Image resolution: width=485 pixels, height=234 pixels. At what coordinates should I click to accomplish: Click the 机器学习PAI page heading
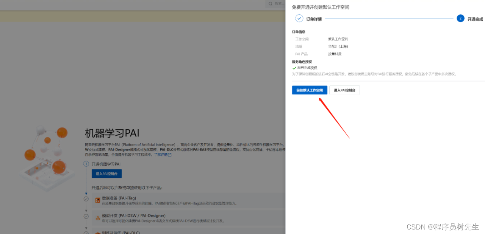113,133
